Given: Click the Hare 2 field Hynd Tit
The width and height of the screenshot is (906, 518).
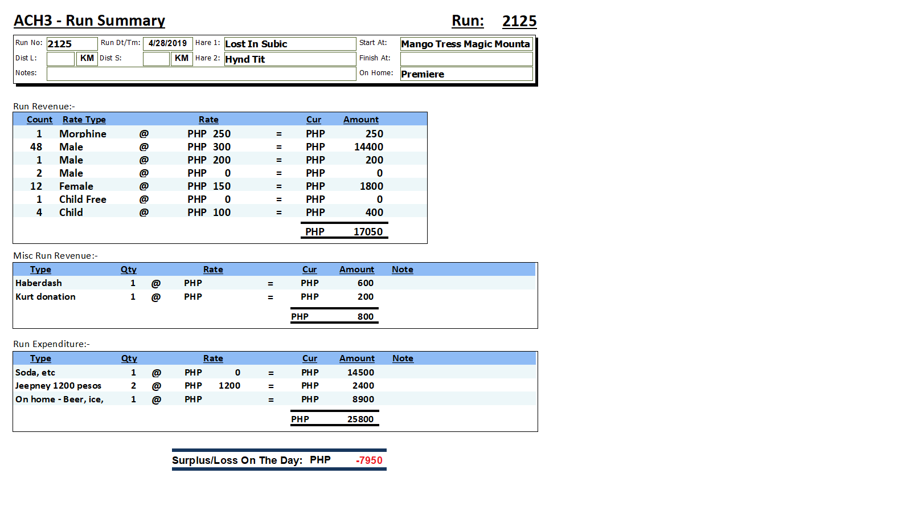Looking at the screenshot, I should [x=289, y=59].
